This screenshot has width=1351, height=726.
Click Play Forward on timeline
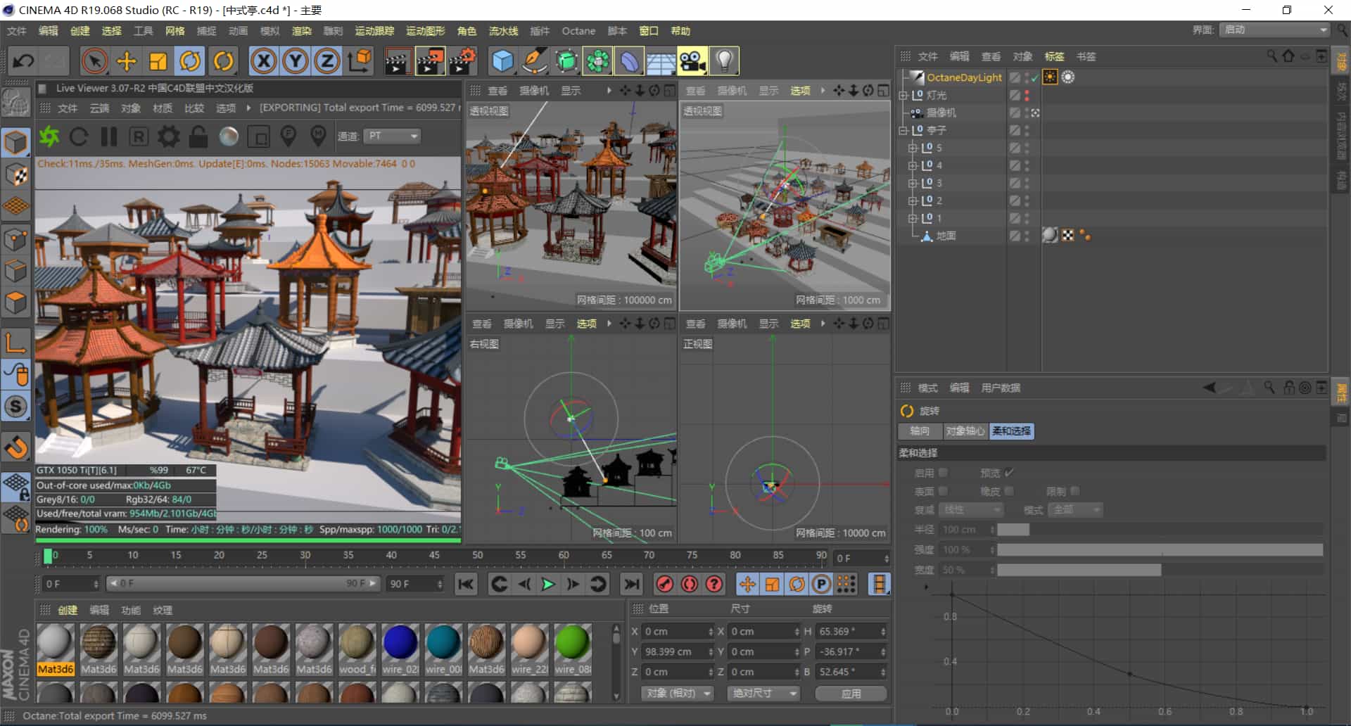(x=548, y=584)
